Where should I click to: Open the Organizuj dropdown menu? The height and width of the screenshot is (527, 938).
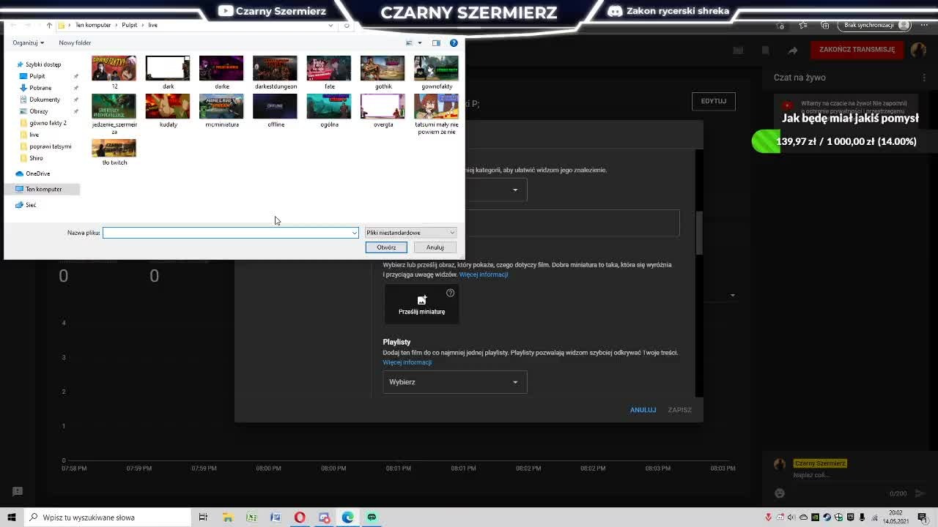click(28, 42)
